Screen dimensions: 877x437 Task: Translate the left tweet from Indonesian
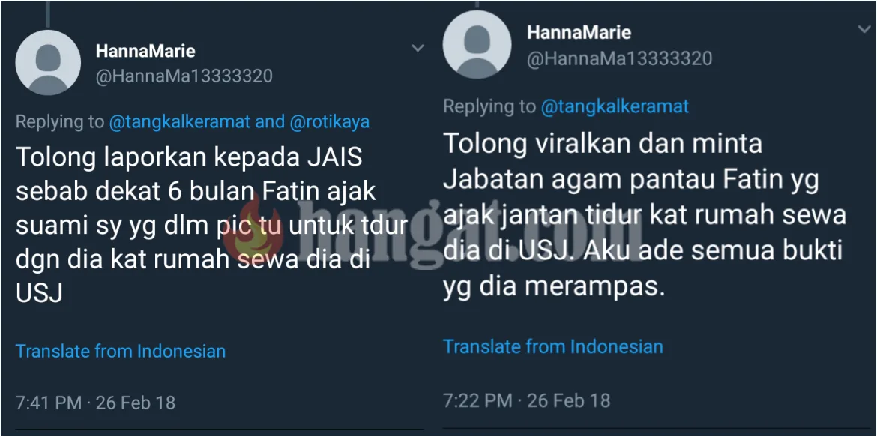(x=120, y=351)
